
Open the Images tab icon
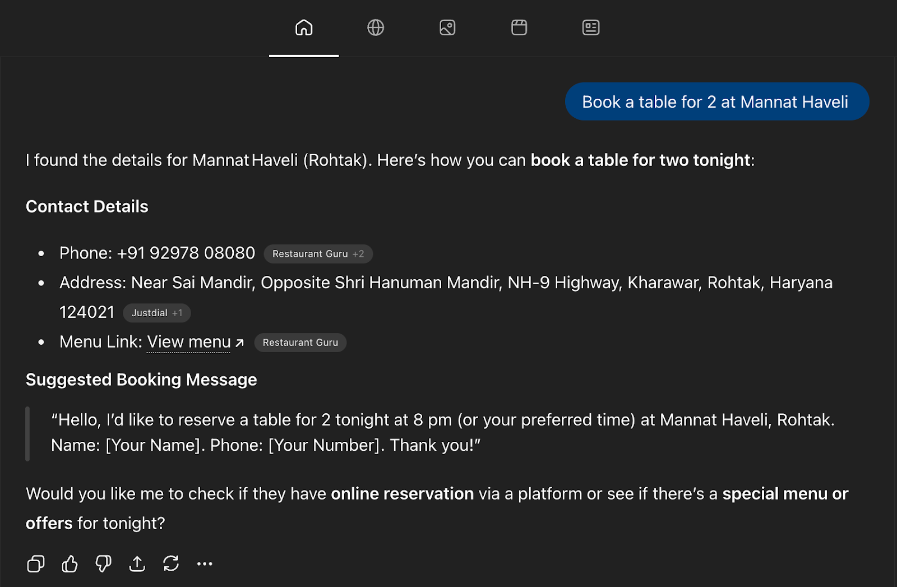pos(447,27)
